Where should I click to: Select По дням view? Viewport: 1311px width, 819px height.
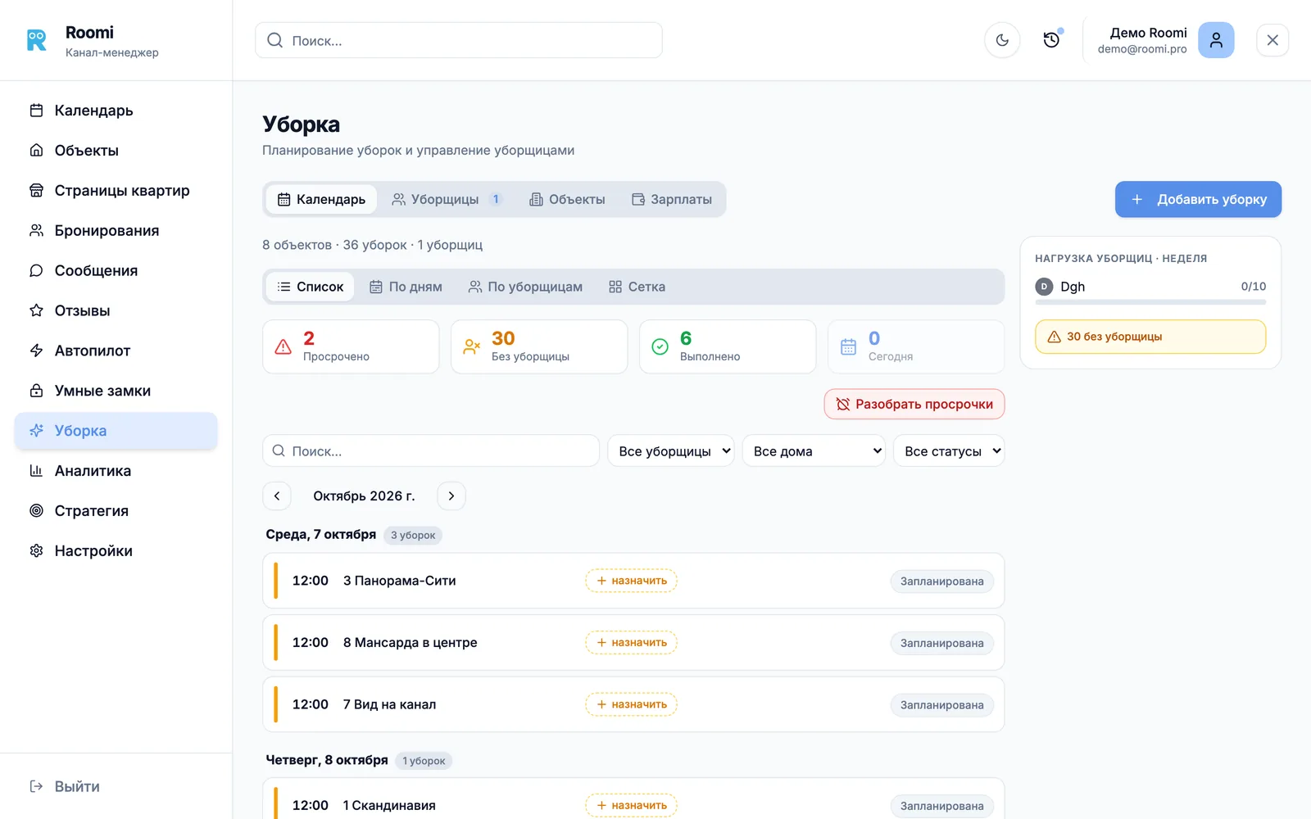(x=406, y=287)
